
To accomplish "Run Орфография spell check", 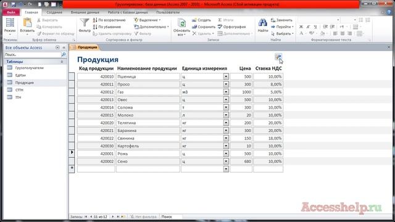I will point(232,27).
